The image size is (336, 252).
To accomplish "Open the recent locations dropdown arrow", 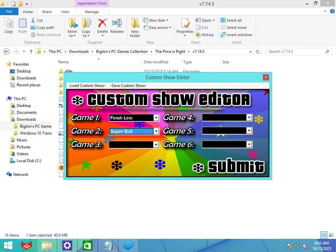I will pos(24,52).
